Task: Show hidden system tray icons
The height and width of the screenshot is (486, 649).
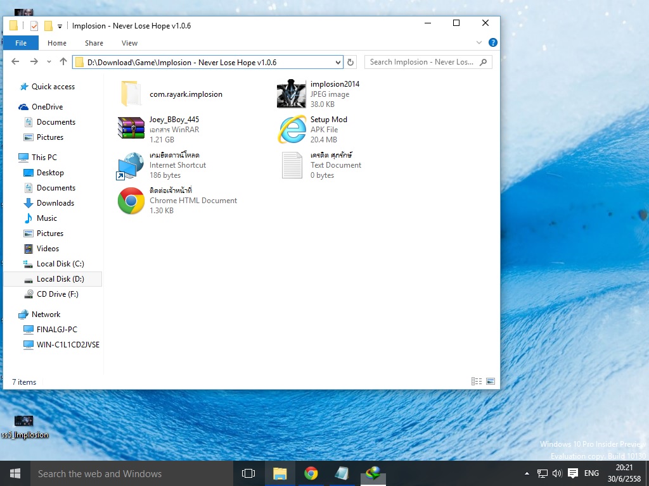Action: tap(527, 473)
